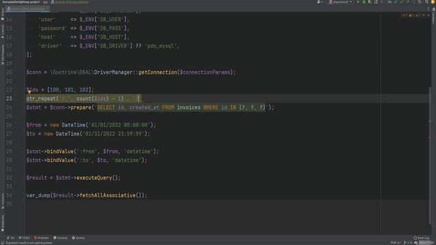Click the project name breadcrumb in navigation bar
The height and width of the screenshot is (245, 436).
[x=21, y=2]
